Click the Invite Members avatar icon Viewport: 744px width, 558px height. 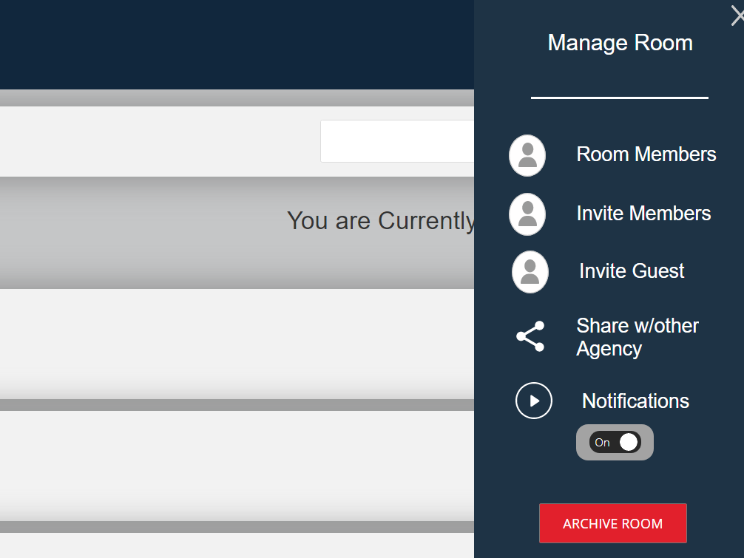(x=527, y=214)
